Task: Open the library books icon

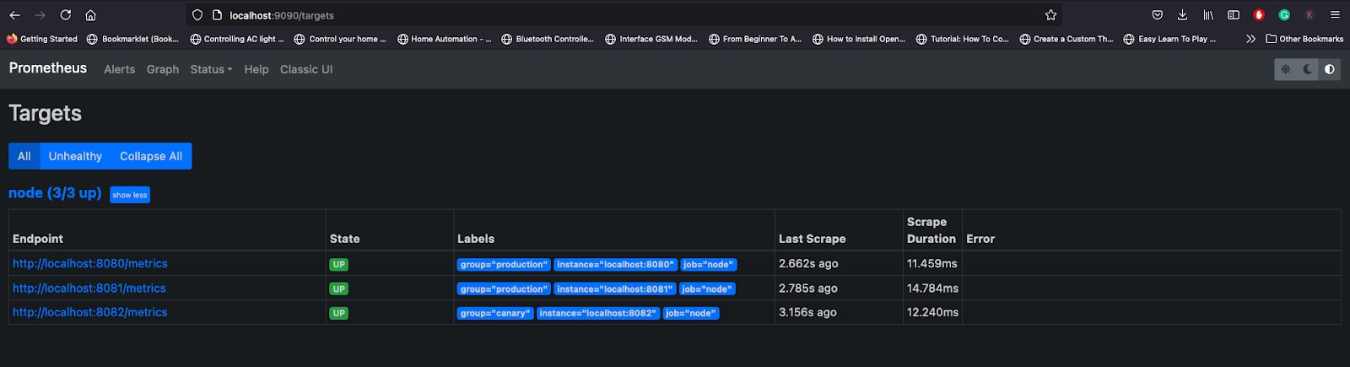Action: tap(1208, 15)
